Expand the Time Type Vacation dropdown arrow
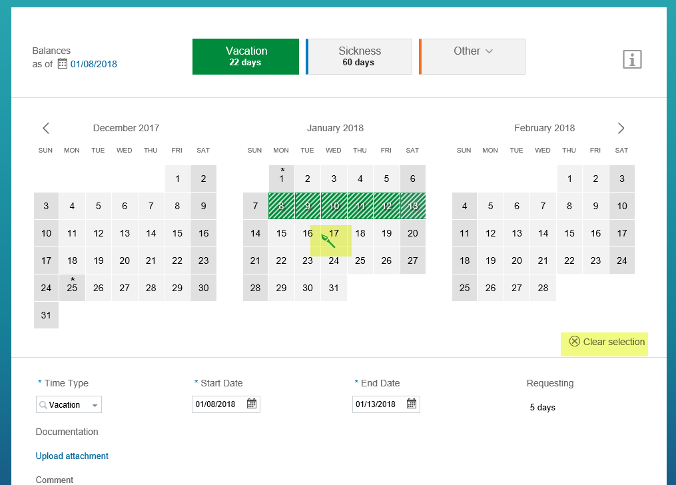Image resolution: width=676 pixels, height=485 pixels. pyautogui.click(x=95, y=405)
